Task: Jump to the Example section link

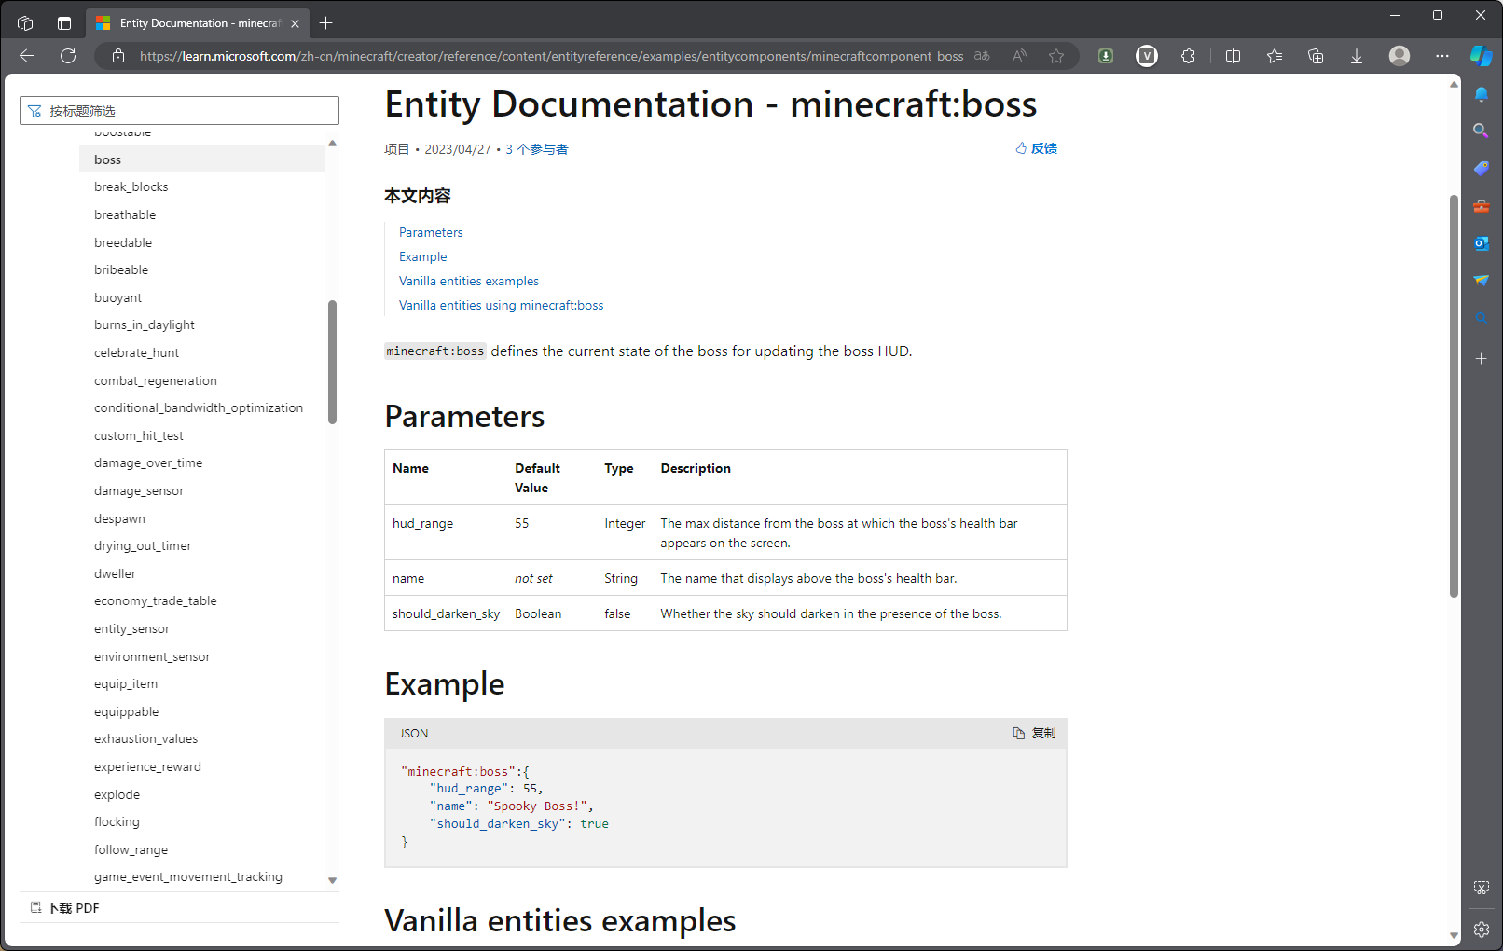Action: point(423,256)
